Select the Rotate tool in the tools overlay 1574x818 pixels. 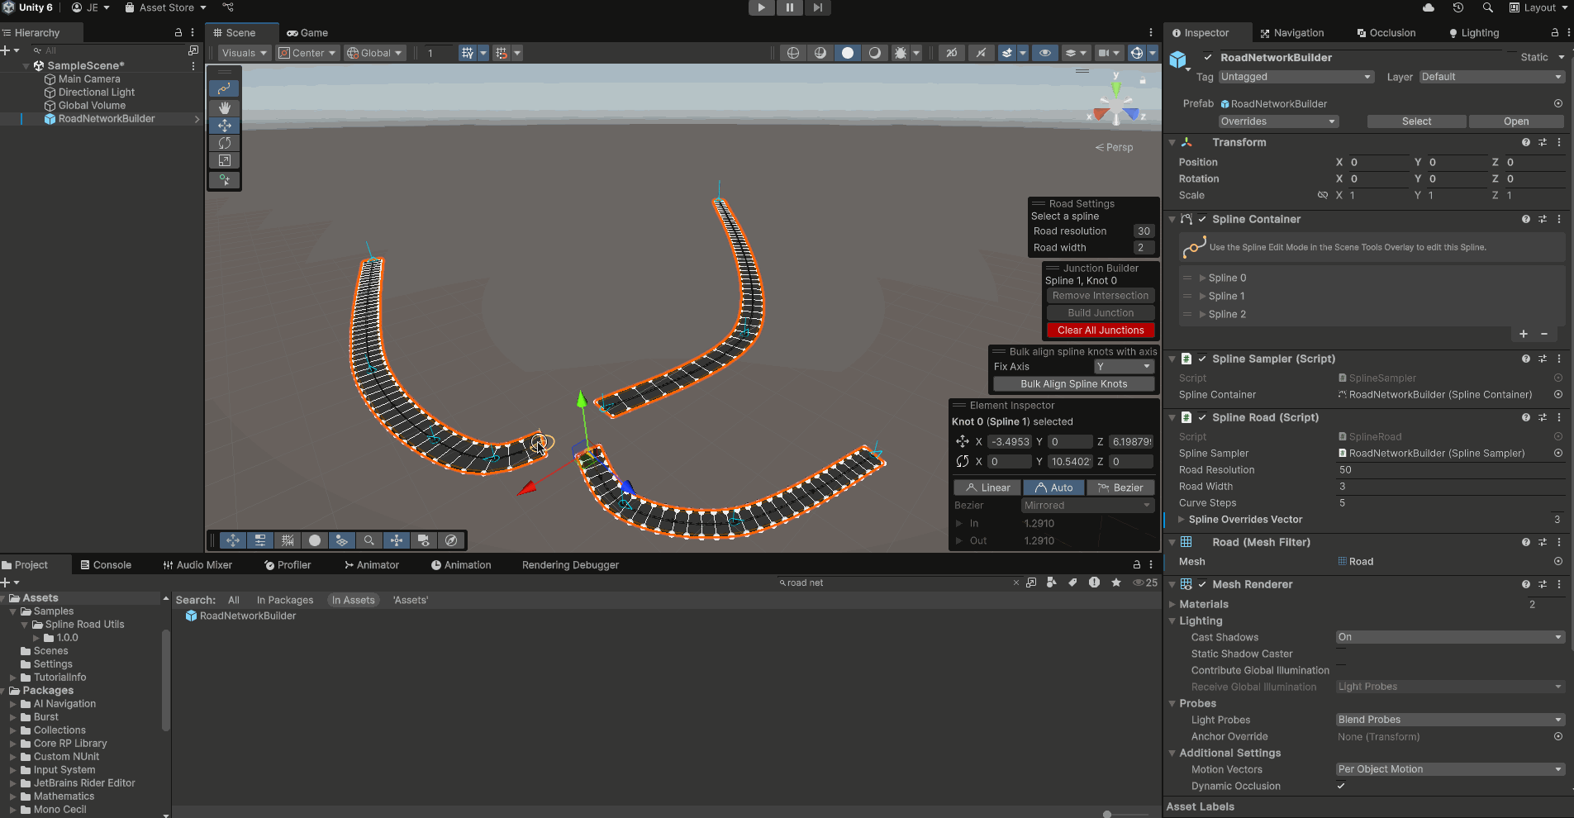pos(224,142)
